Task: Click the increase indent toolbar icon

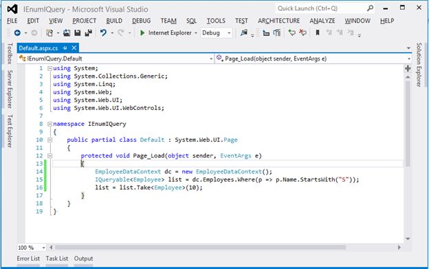Action: 277,33
